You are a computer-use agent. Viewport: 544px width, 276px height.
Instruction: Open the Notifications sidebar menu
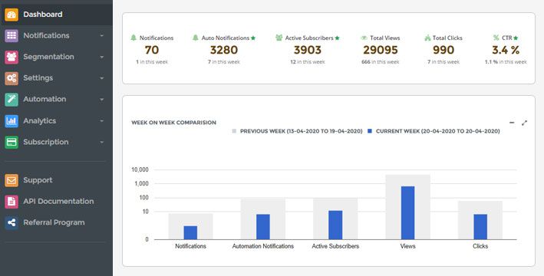pyautogui.click(x=56, y=36)
